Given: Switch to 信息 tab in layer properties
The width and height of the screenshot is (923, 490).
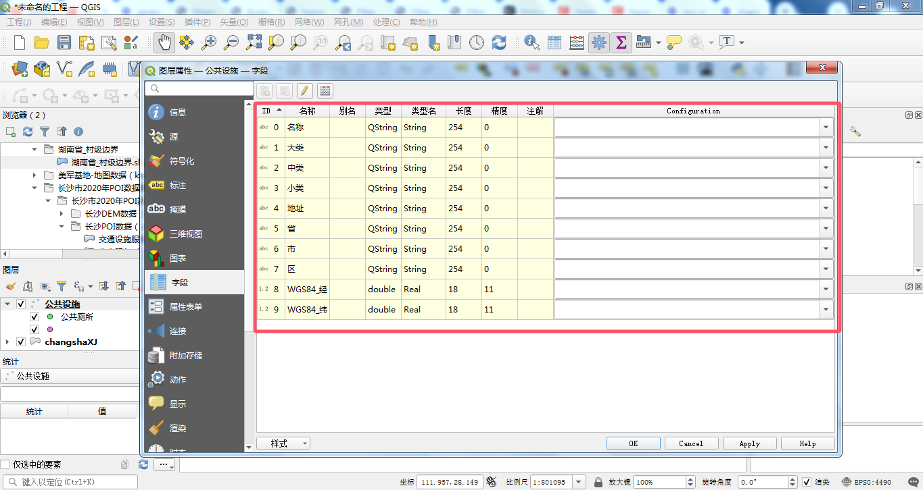Looking at the screenshot, I should click(x=194, y=112).
